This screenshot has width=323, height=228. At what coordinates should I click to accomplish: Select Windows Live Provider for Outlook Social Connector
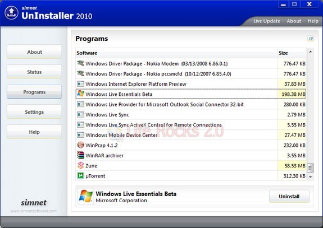[191, 104]
